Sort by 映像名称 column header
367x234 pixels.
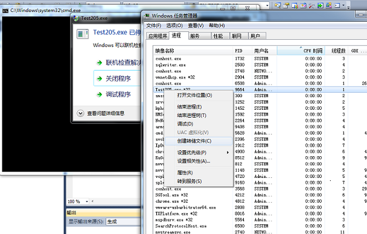[x=194, y=51]
